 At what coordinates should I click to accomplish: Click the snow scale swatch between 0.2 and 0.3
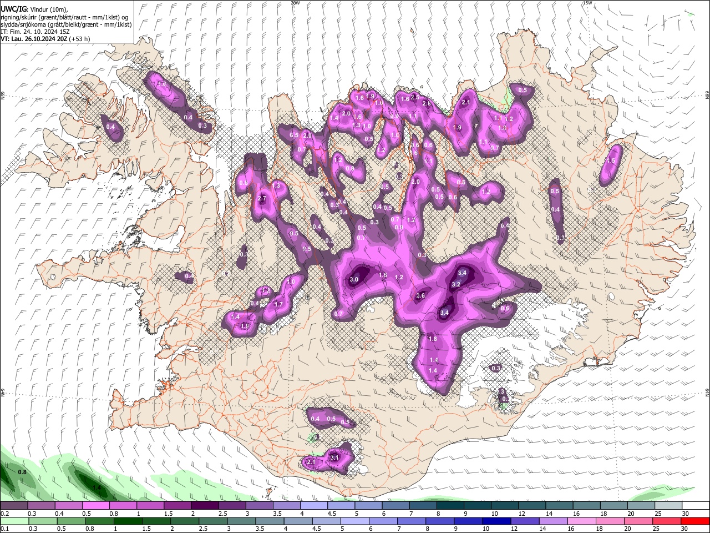click(14, 506)
